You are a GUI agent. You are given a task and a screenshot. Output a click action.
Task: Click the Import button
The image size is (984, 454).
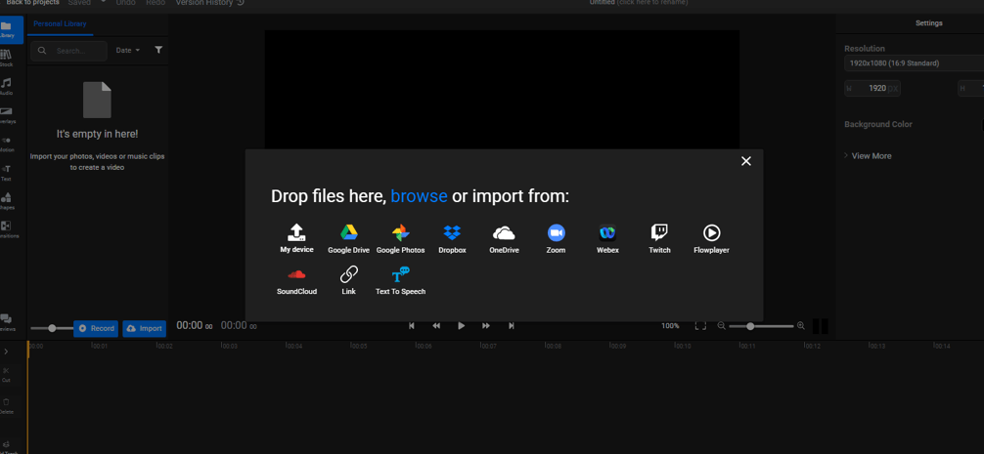tap(144, 329)
